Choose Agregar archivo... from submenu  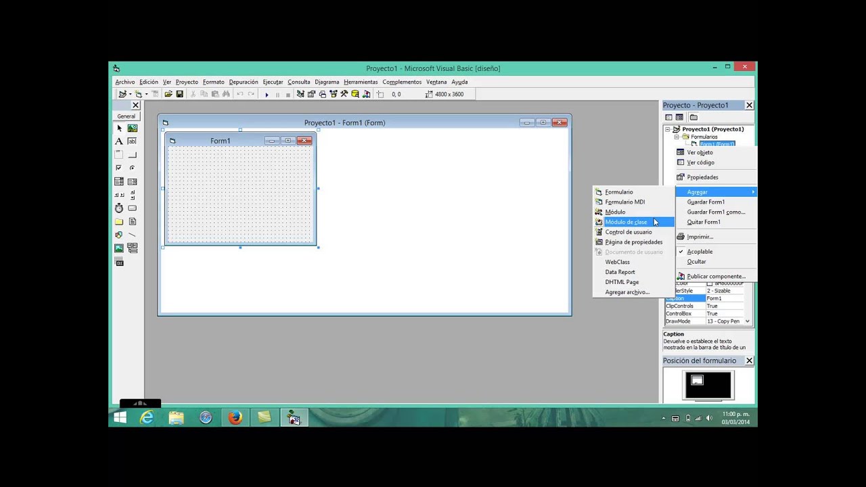[633, 292]
